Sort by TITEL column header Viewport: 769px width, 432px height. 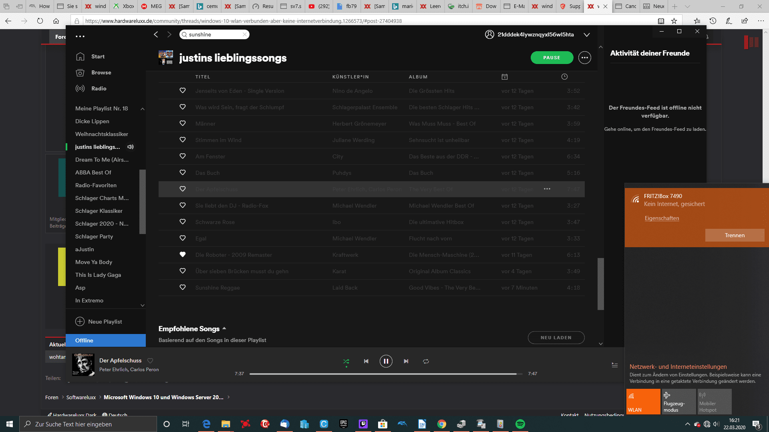203,77
